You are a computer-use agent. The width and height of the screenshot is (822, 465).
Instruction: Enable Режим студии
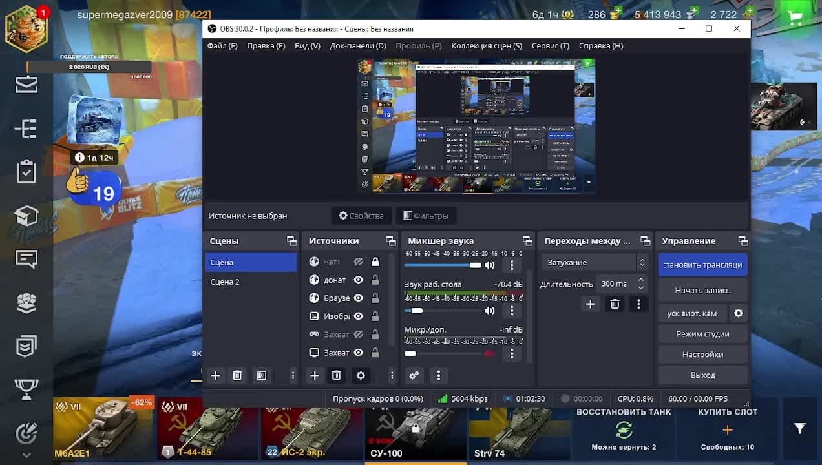coord(702,334)
